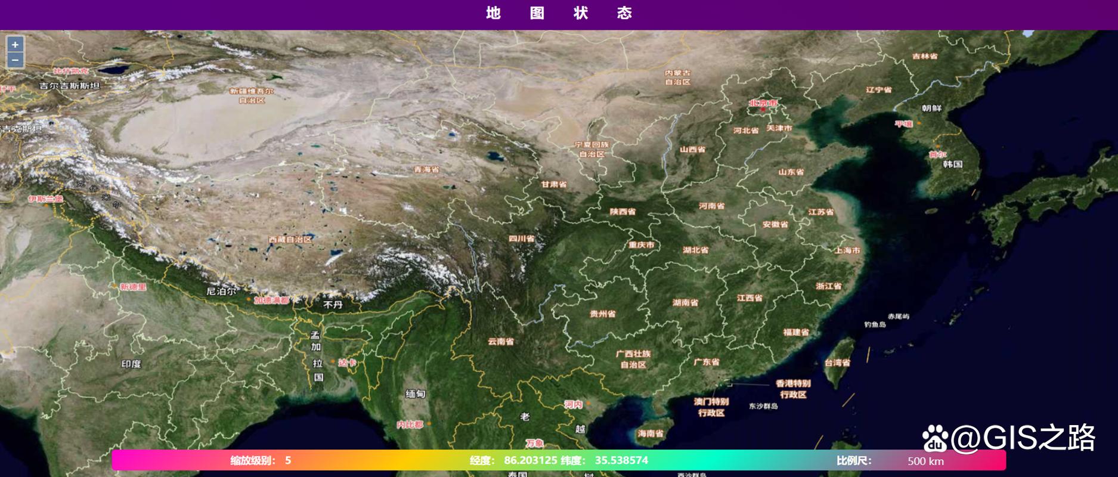Click the 新疆维吾尔自治区 map label
The image size is (1118, 477).
(252, 95)
